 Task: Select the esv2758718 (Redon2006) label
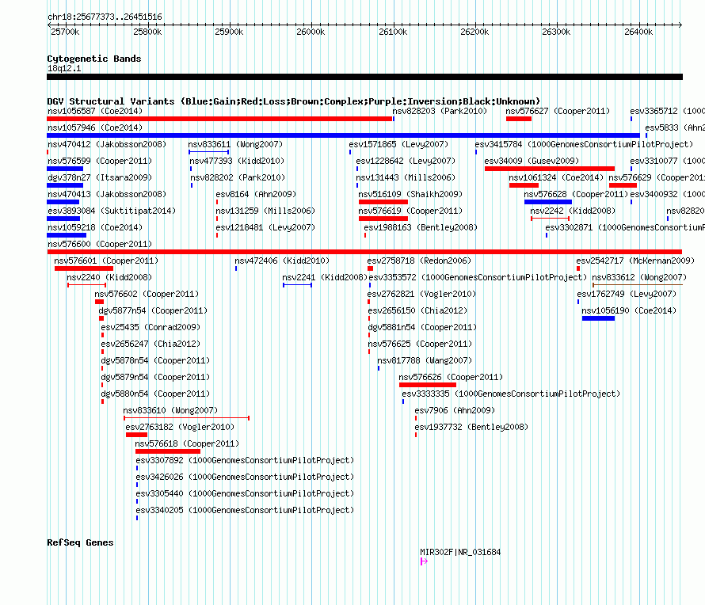(419, 261)
